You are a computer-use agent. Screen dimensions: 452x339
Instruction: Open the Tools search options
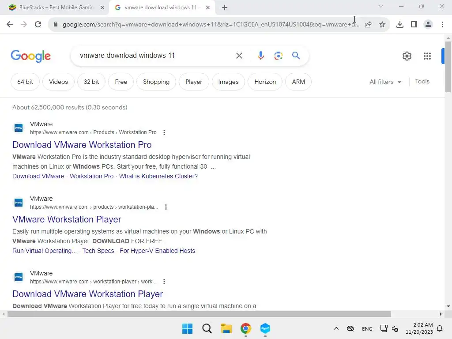pyautogui.click(x=422, y=82)
